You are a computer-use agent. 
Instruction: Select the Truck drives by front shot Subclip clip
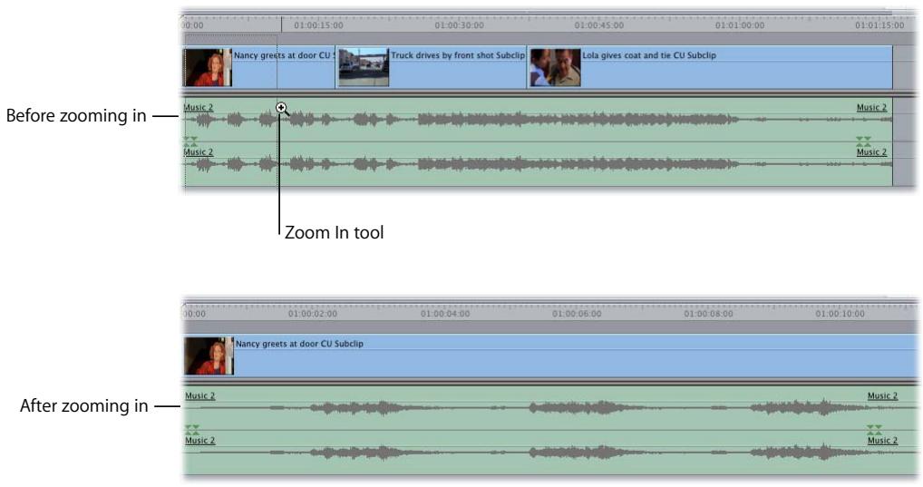(x=431, y=68)
